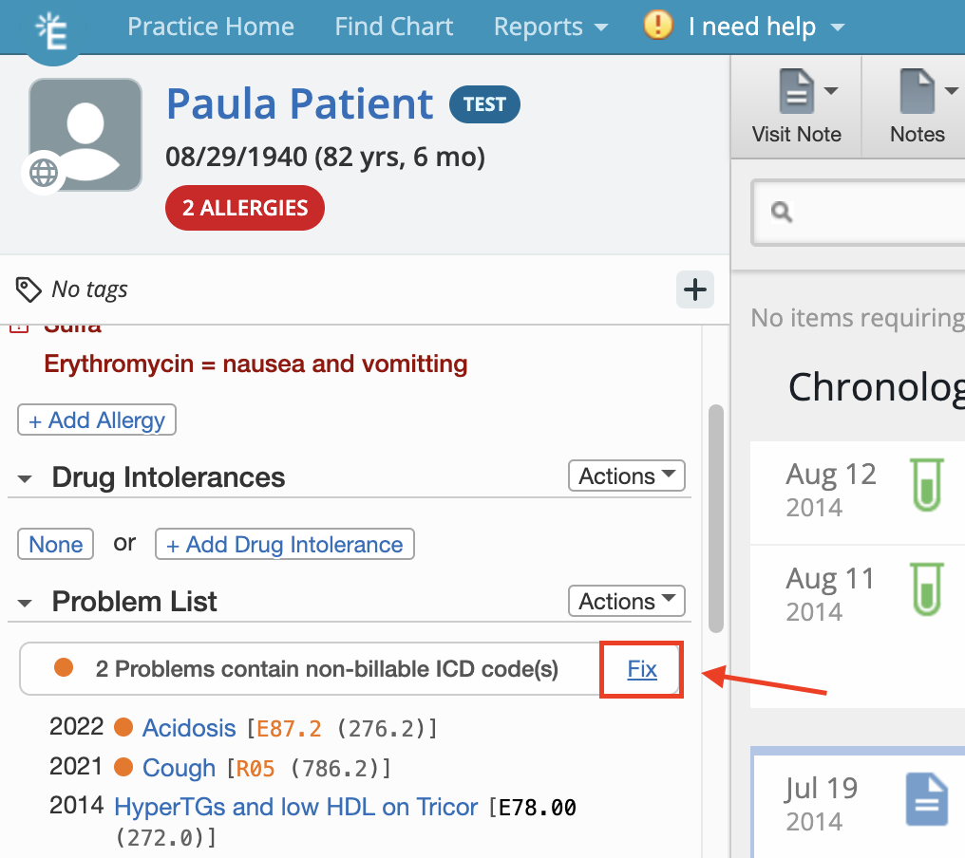Collapse the Problem List section
965x858 pixels.
(25, 602)
